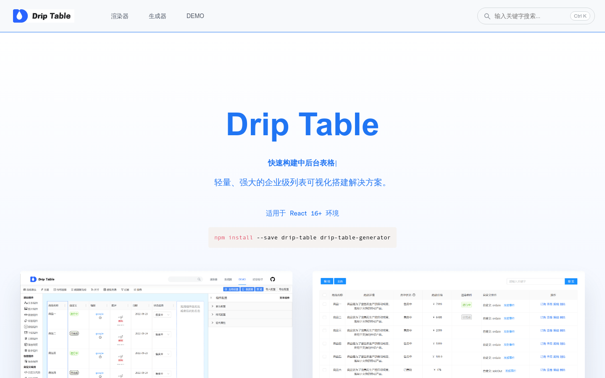605x378 pixels.
Task: Check the select-all checkbox in table header
Action: click(x=324, y=295)
